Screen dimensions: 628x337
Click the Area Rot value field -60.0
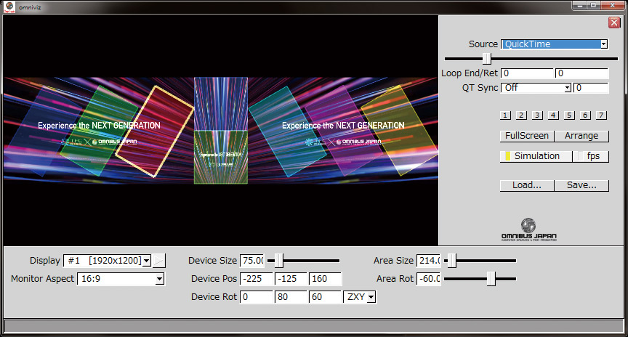click(x=429, y=279)
